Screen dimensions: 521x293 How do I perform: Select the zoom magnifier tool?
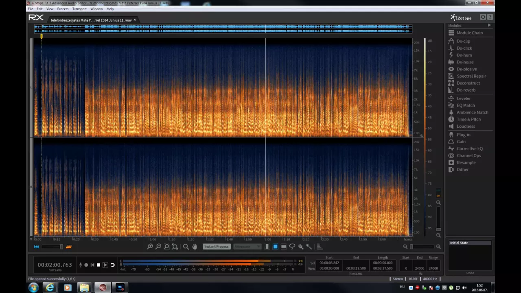click(x=186, y=247)
